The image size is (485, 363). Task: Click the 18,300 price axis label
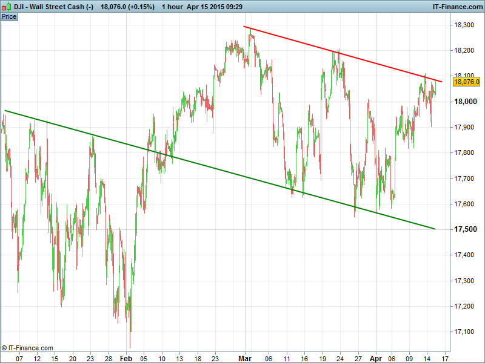pos(464,25)
